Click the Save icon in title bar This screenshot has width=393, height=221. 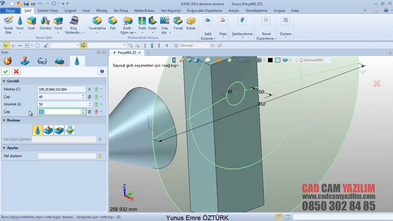coord(26,4)
